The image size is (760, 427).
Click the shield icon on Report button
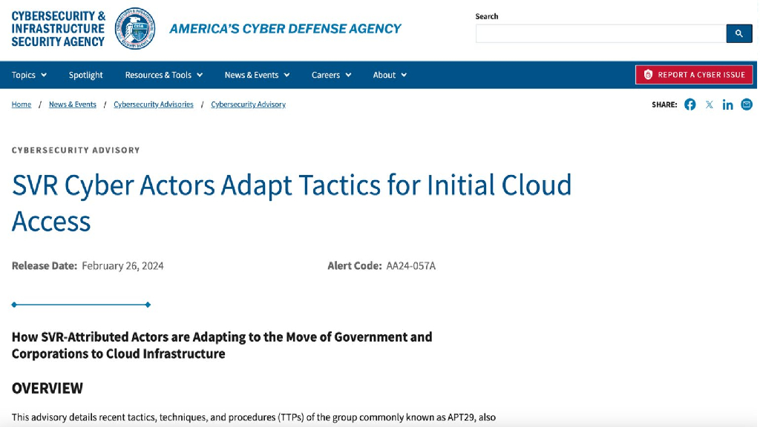[x=648, y=75]
